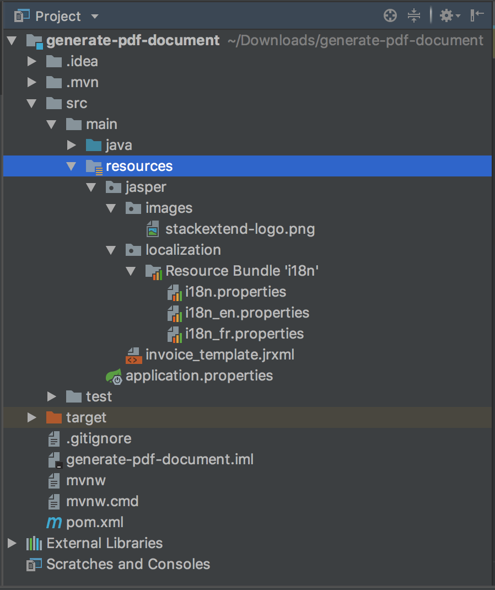Viewport: 495px width, 590px height.
Task: Open the Project view mode dropdown
Action: pos(94,16)
